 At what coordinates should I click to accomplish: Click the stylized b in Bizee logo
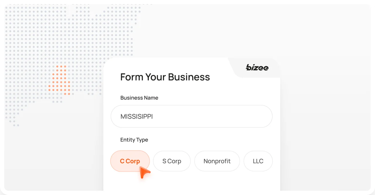249,67
